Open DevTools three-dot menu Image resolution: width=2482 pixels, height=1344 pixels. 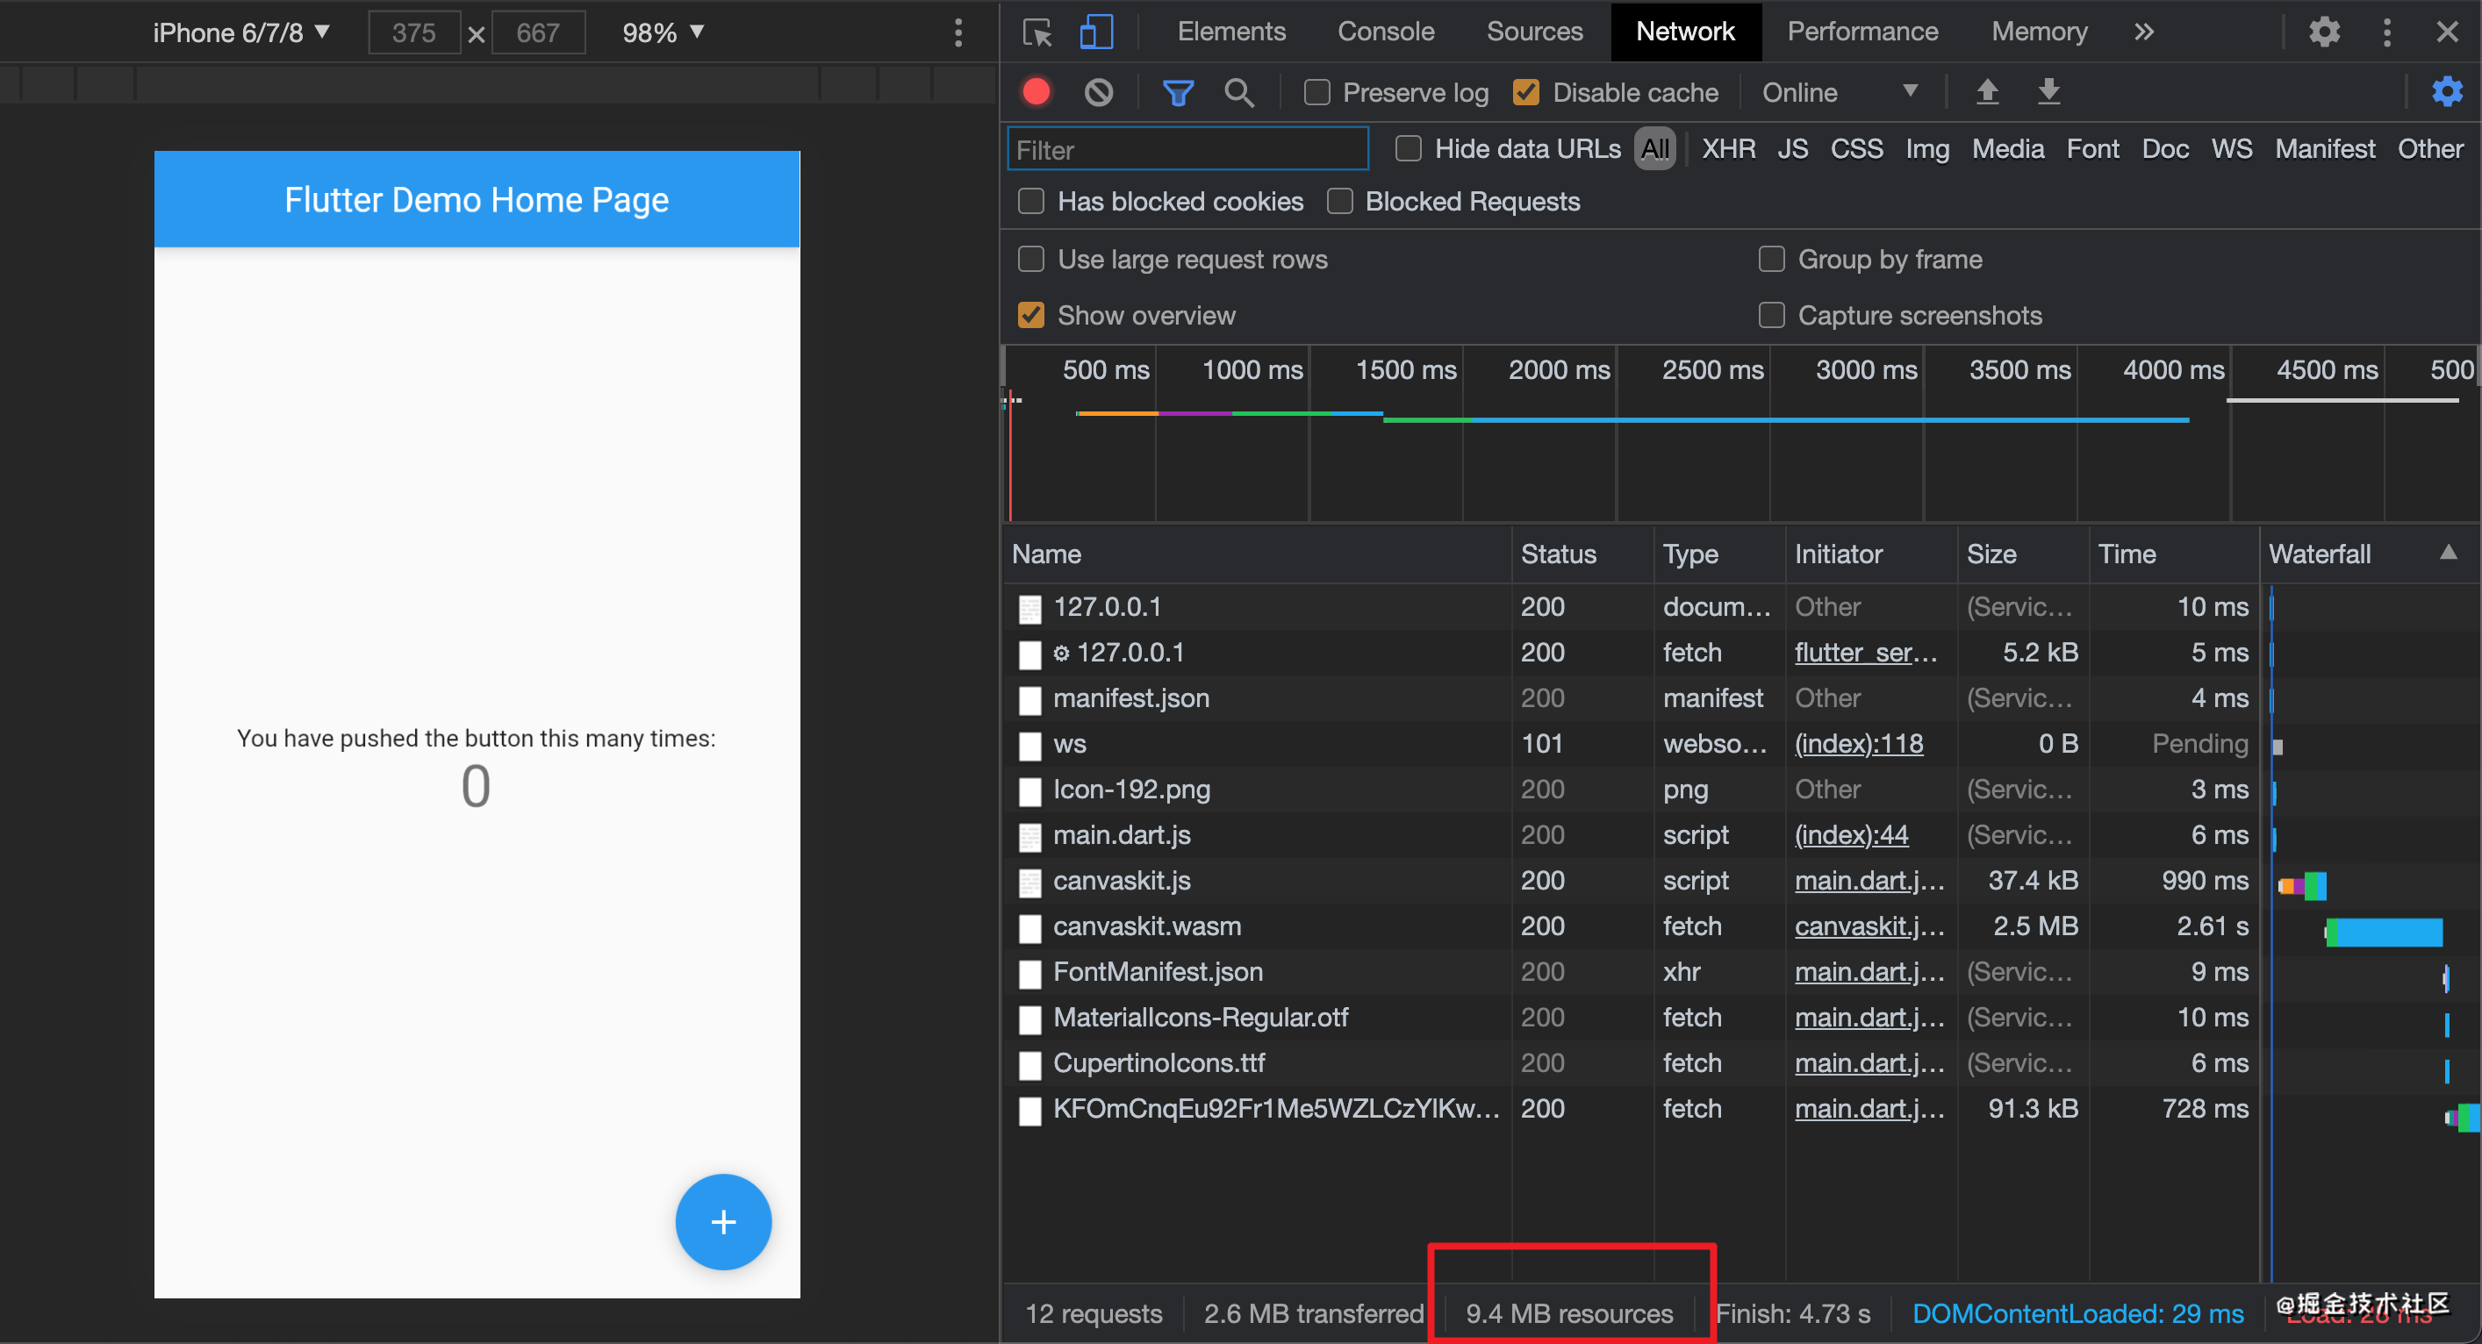click(2386, 32)
